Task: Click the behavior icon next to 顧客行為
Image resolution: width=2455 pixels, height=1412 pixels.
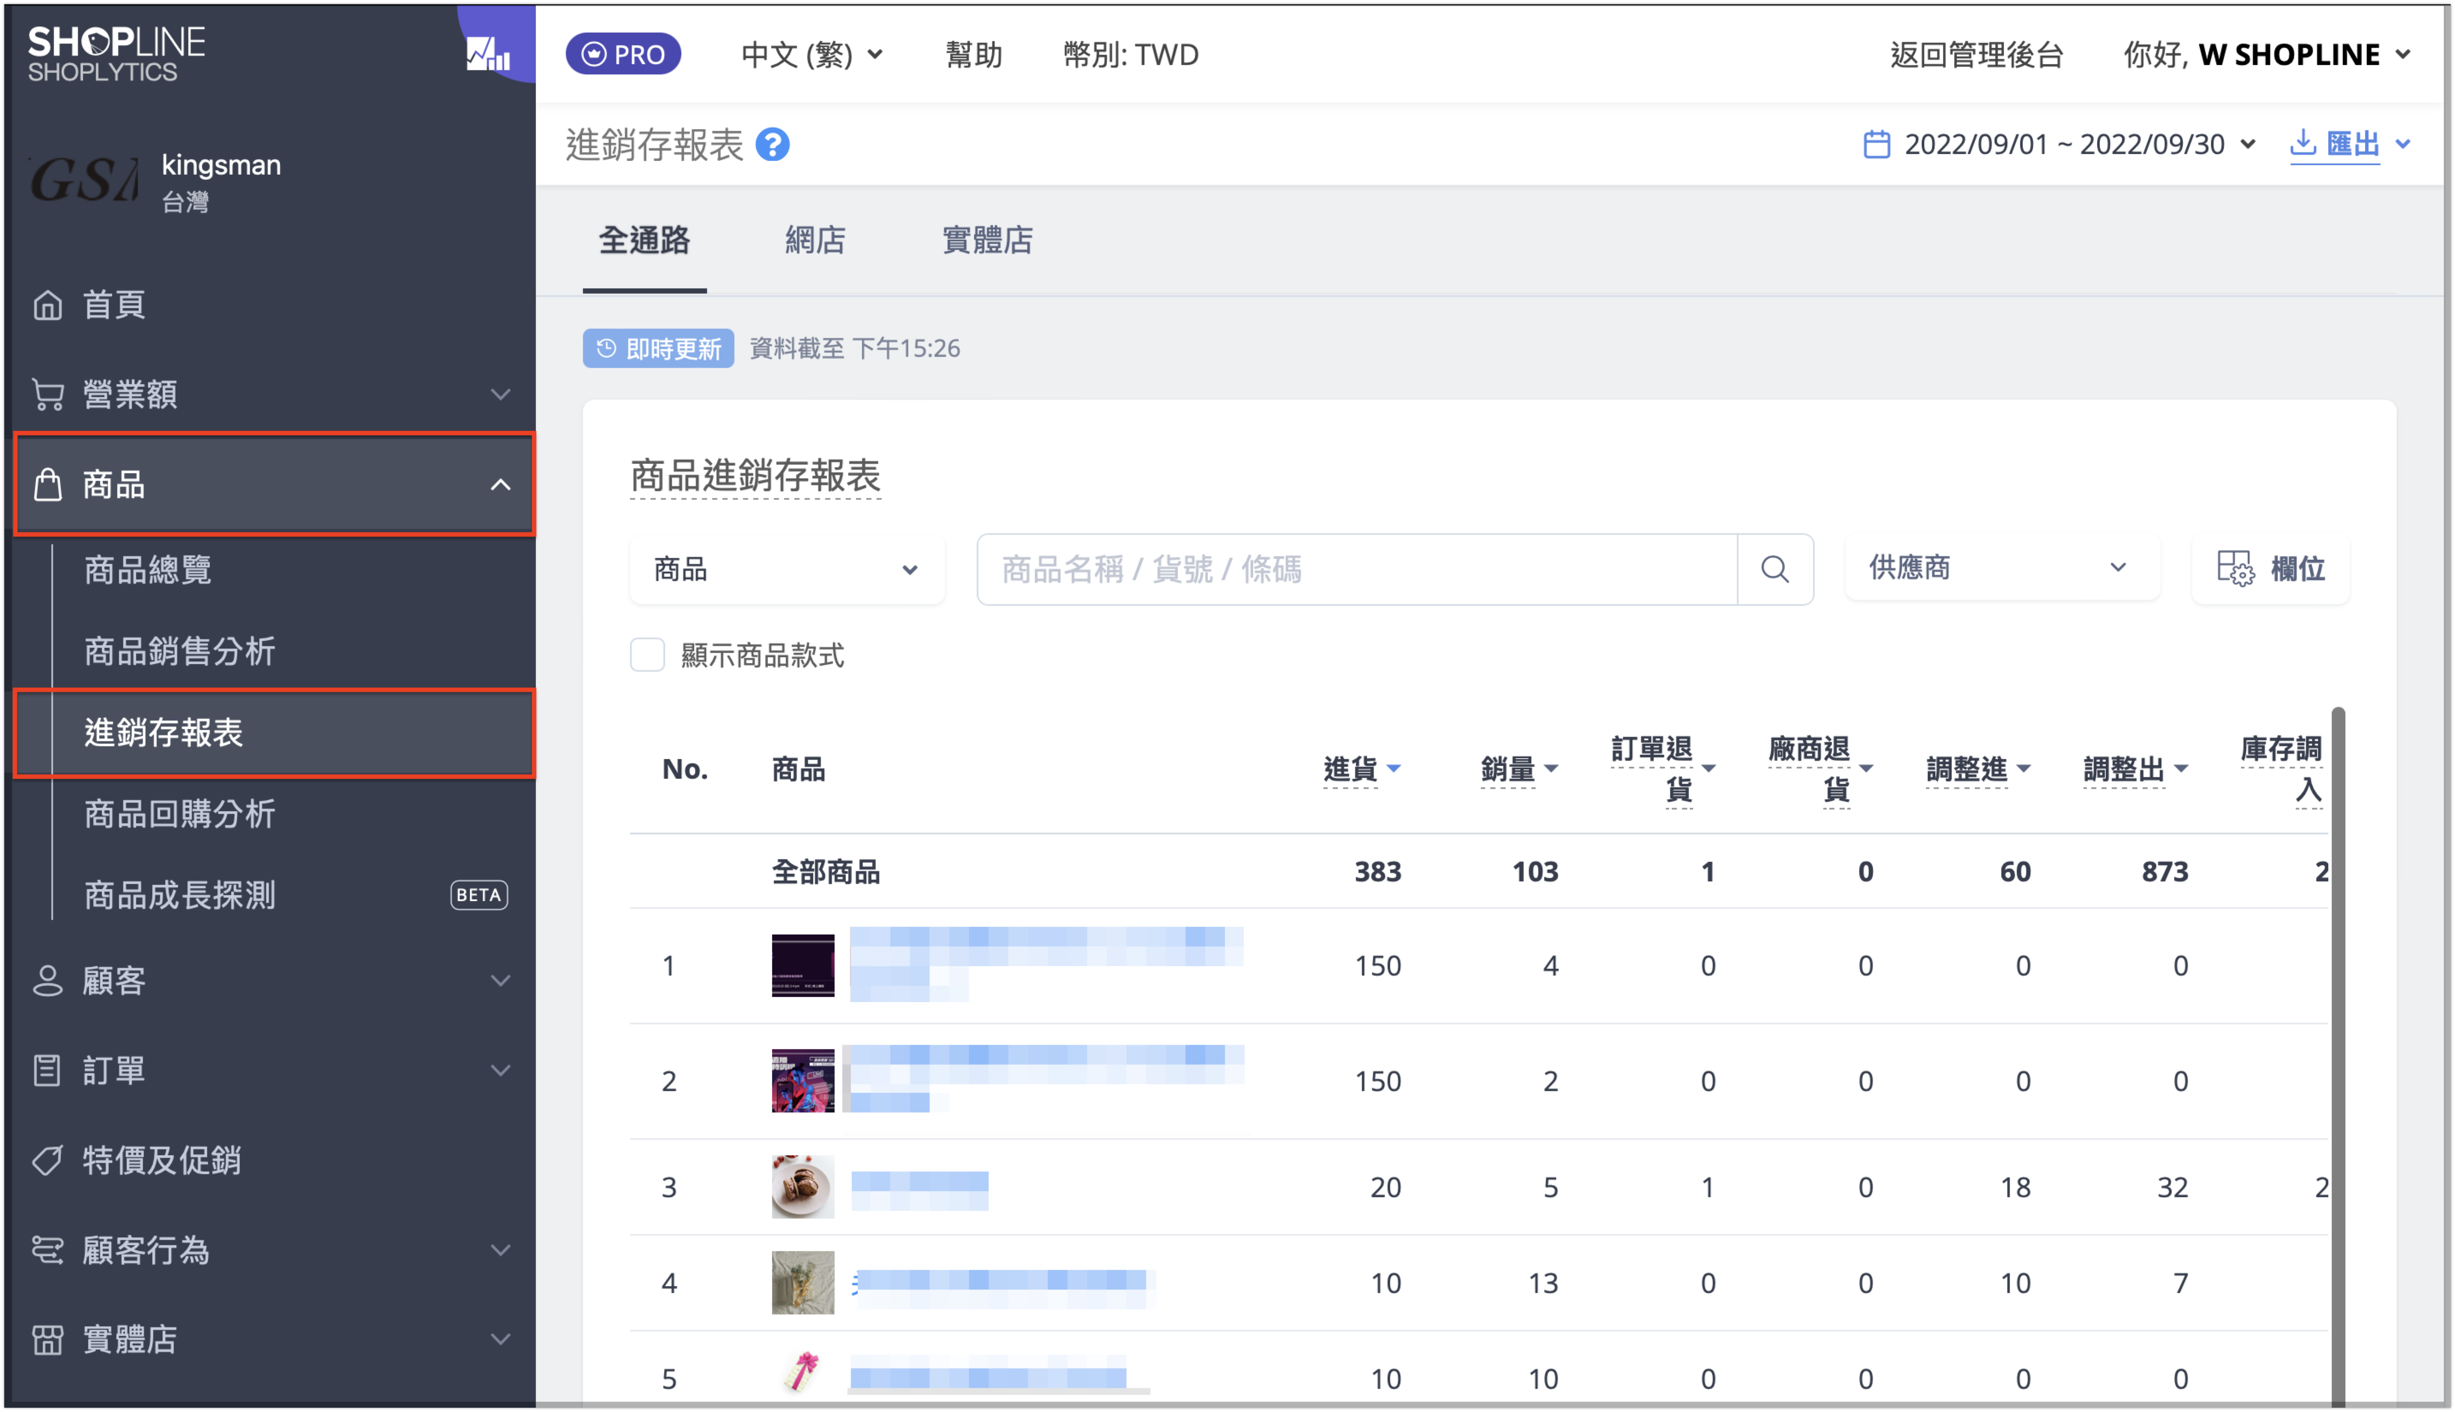Action: click(x=47, y=1249)
